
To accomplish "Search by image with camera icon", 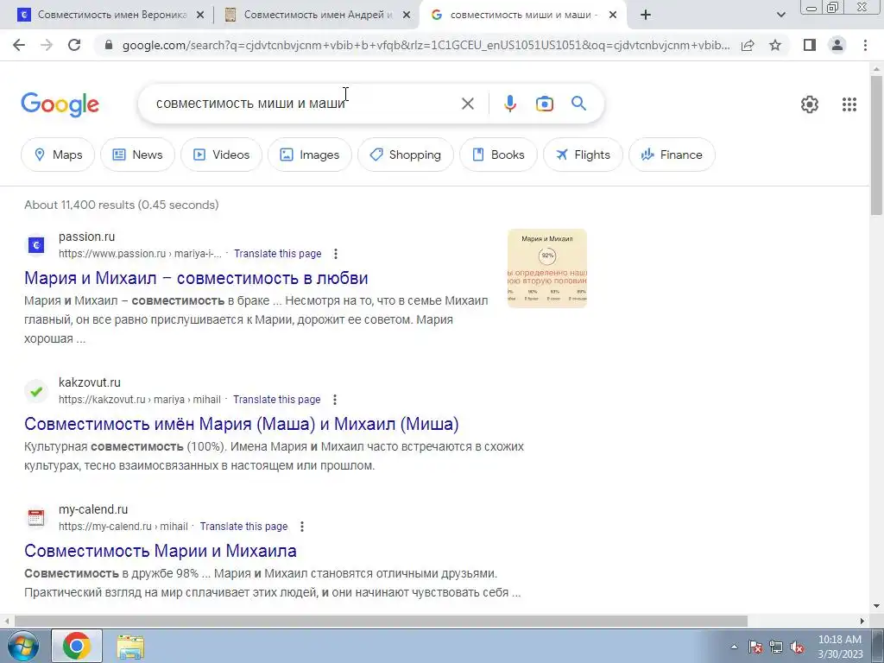I will tap(544, 104).
